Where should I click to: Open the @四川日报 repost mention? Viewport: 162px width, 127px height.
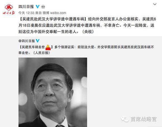(x=27, y=41)
